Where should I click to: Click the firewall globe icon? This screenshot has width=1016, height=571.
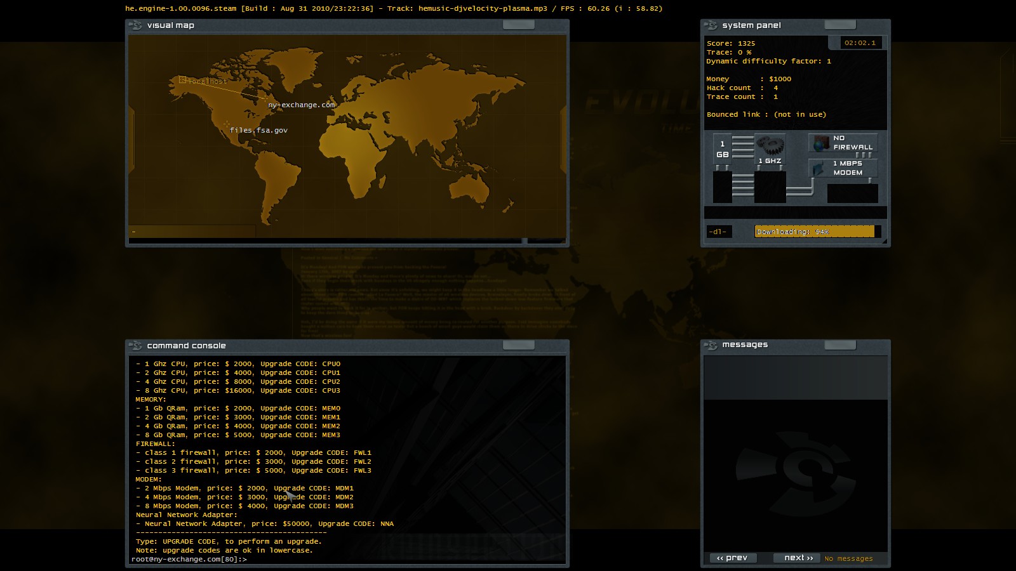(822, 143)
